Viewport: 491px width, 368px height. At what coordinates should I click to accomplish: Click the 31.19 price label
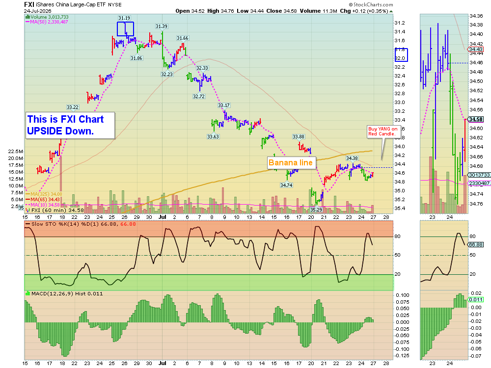pos(124,18)
